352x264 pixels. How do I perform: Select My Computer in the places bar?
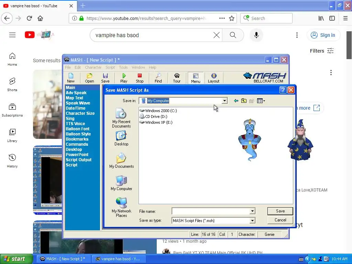[121, 183]
